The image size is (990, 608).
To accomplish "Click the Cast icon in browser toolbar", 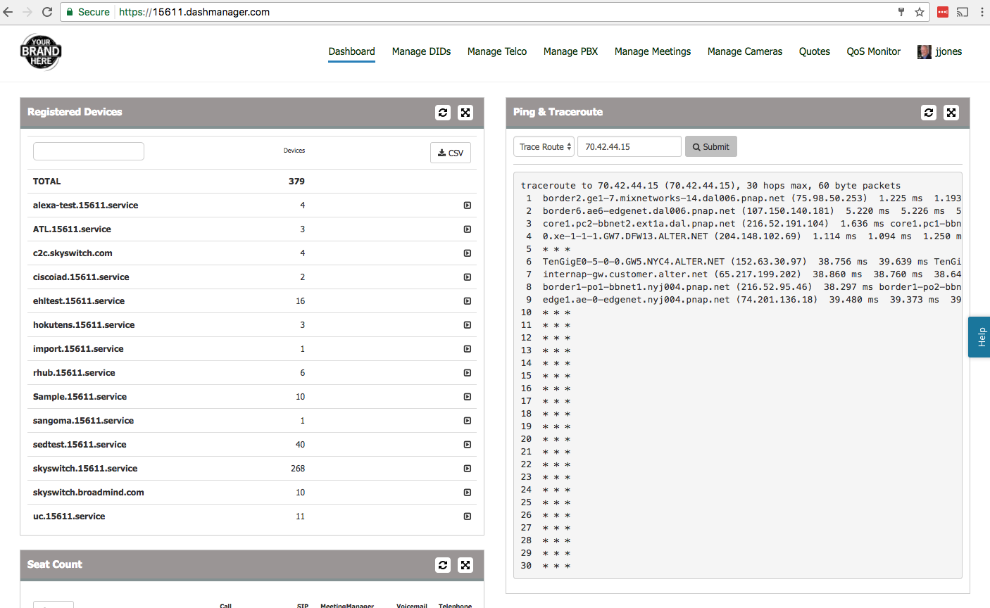I will click(962, 12).
